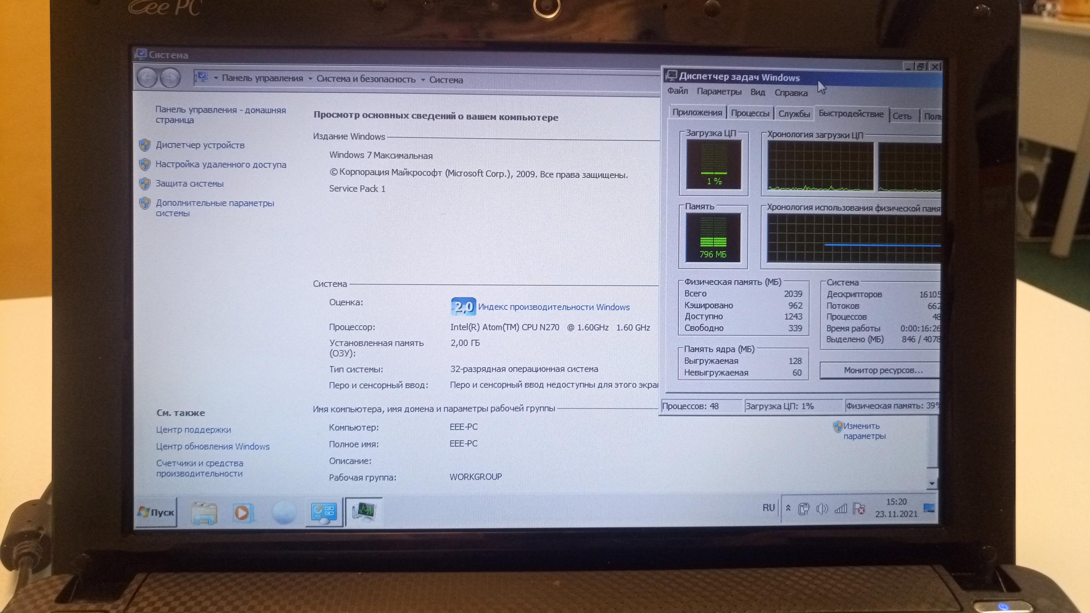1090x613 pixels.
Task: Click the power plug tray icon
Action: point(804,508)
